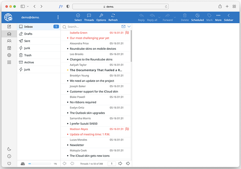This screenshot has height=169, width=241.
Task: Toggle dark mode moon icon
Action: pyautogui.click(x=9, y=149)
